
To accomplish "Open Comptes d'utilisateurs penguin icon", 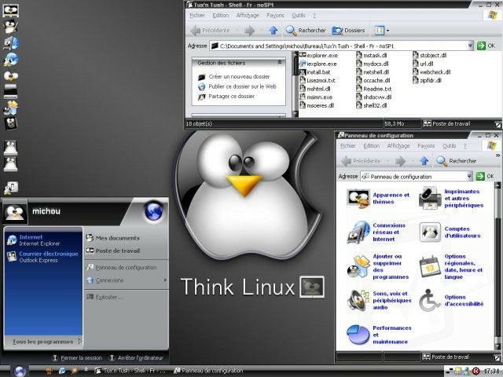I will (430, 232).
